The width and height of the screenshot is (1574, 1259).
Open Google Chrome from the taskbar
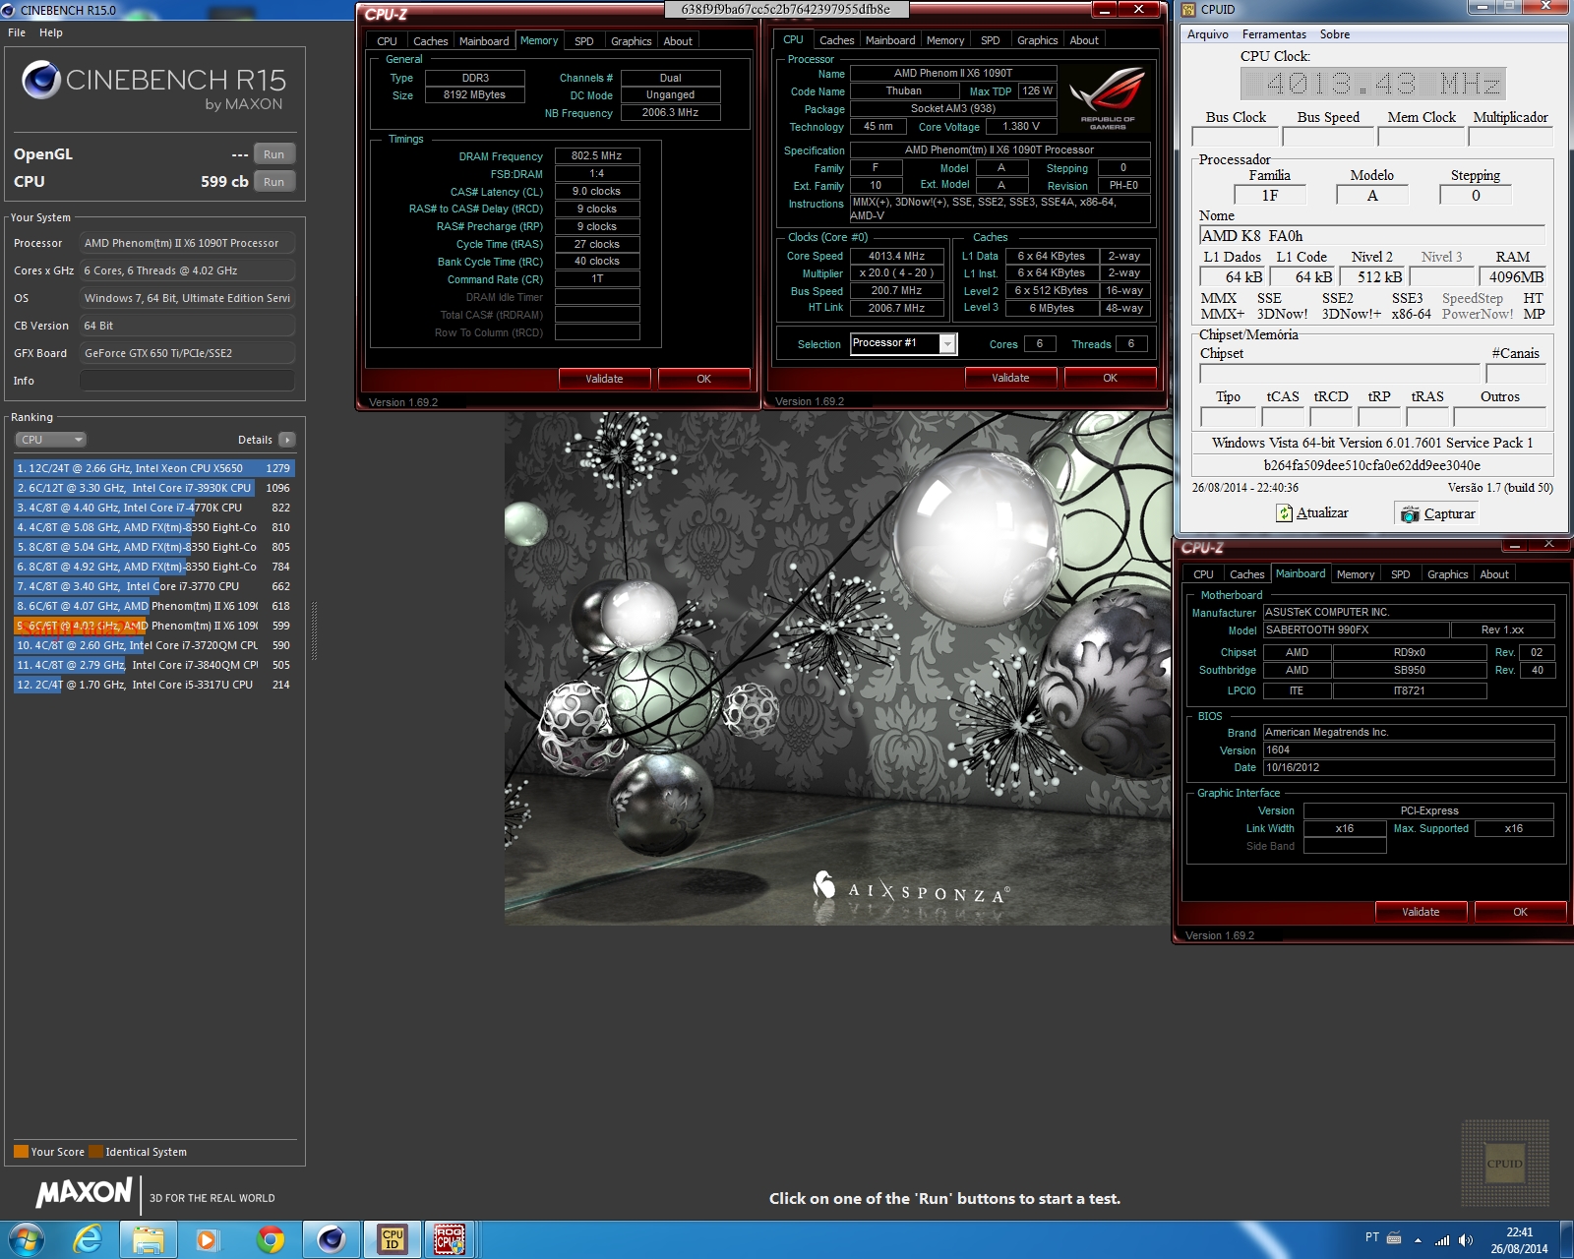point(270,1239)
